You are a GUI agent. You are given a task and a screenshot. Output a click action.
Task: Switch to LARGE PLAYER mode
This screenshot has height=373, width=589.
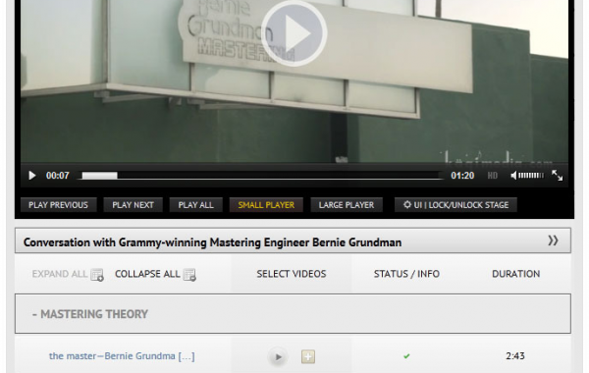pos(347,205)
